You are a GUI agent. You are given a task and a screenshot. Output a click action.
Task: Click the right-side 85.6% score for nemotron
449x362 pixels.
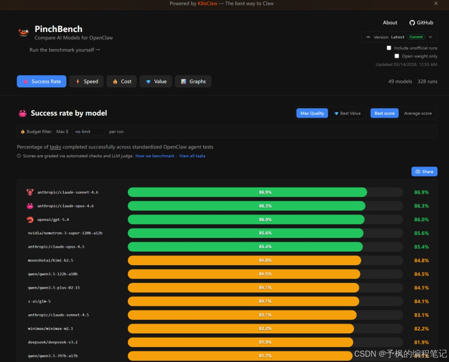(421, 233)
